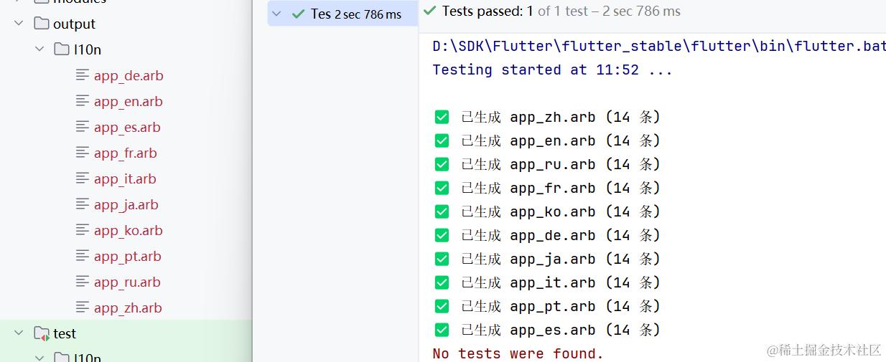
Task: Select app_ja.arb in the project tree
Action: point(126,204)
